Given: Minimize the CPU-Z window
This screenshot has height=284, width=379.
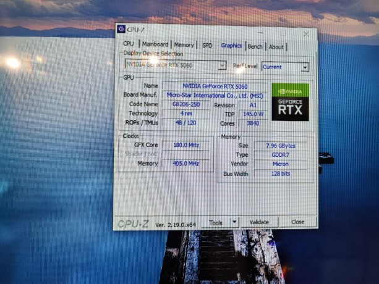Looking at the screenshot, I should click(260, 33).
